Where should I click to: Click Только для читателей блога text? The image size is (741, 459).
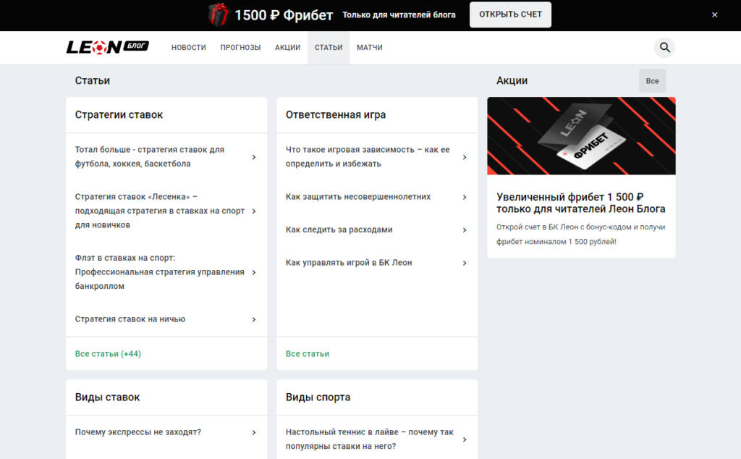[x=399, y=15]
